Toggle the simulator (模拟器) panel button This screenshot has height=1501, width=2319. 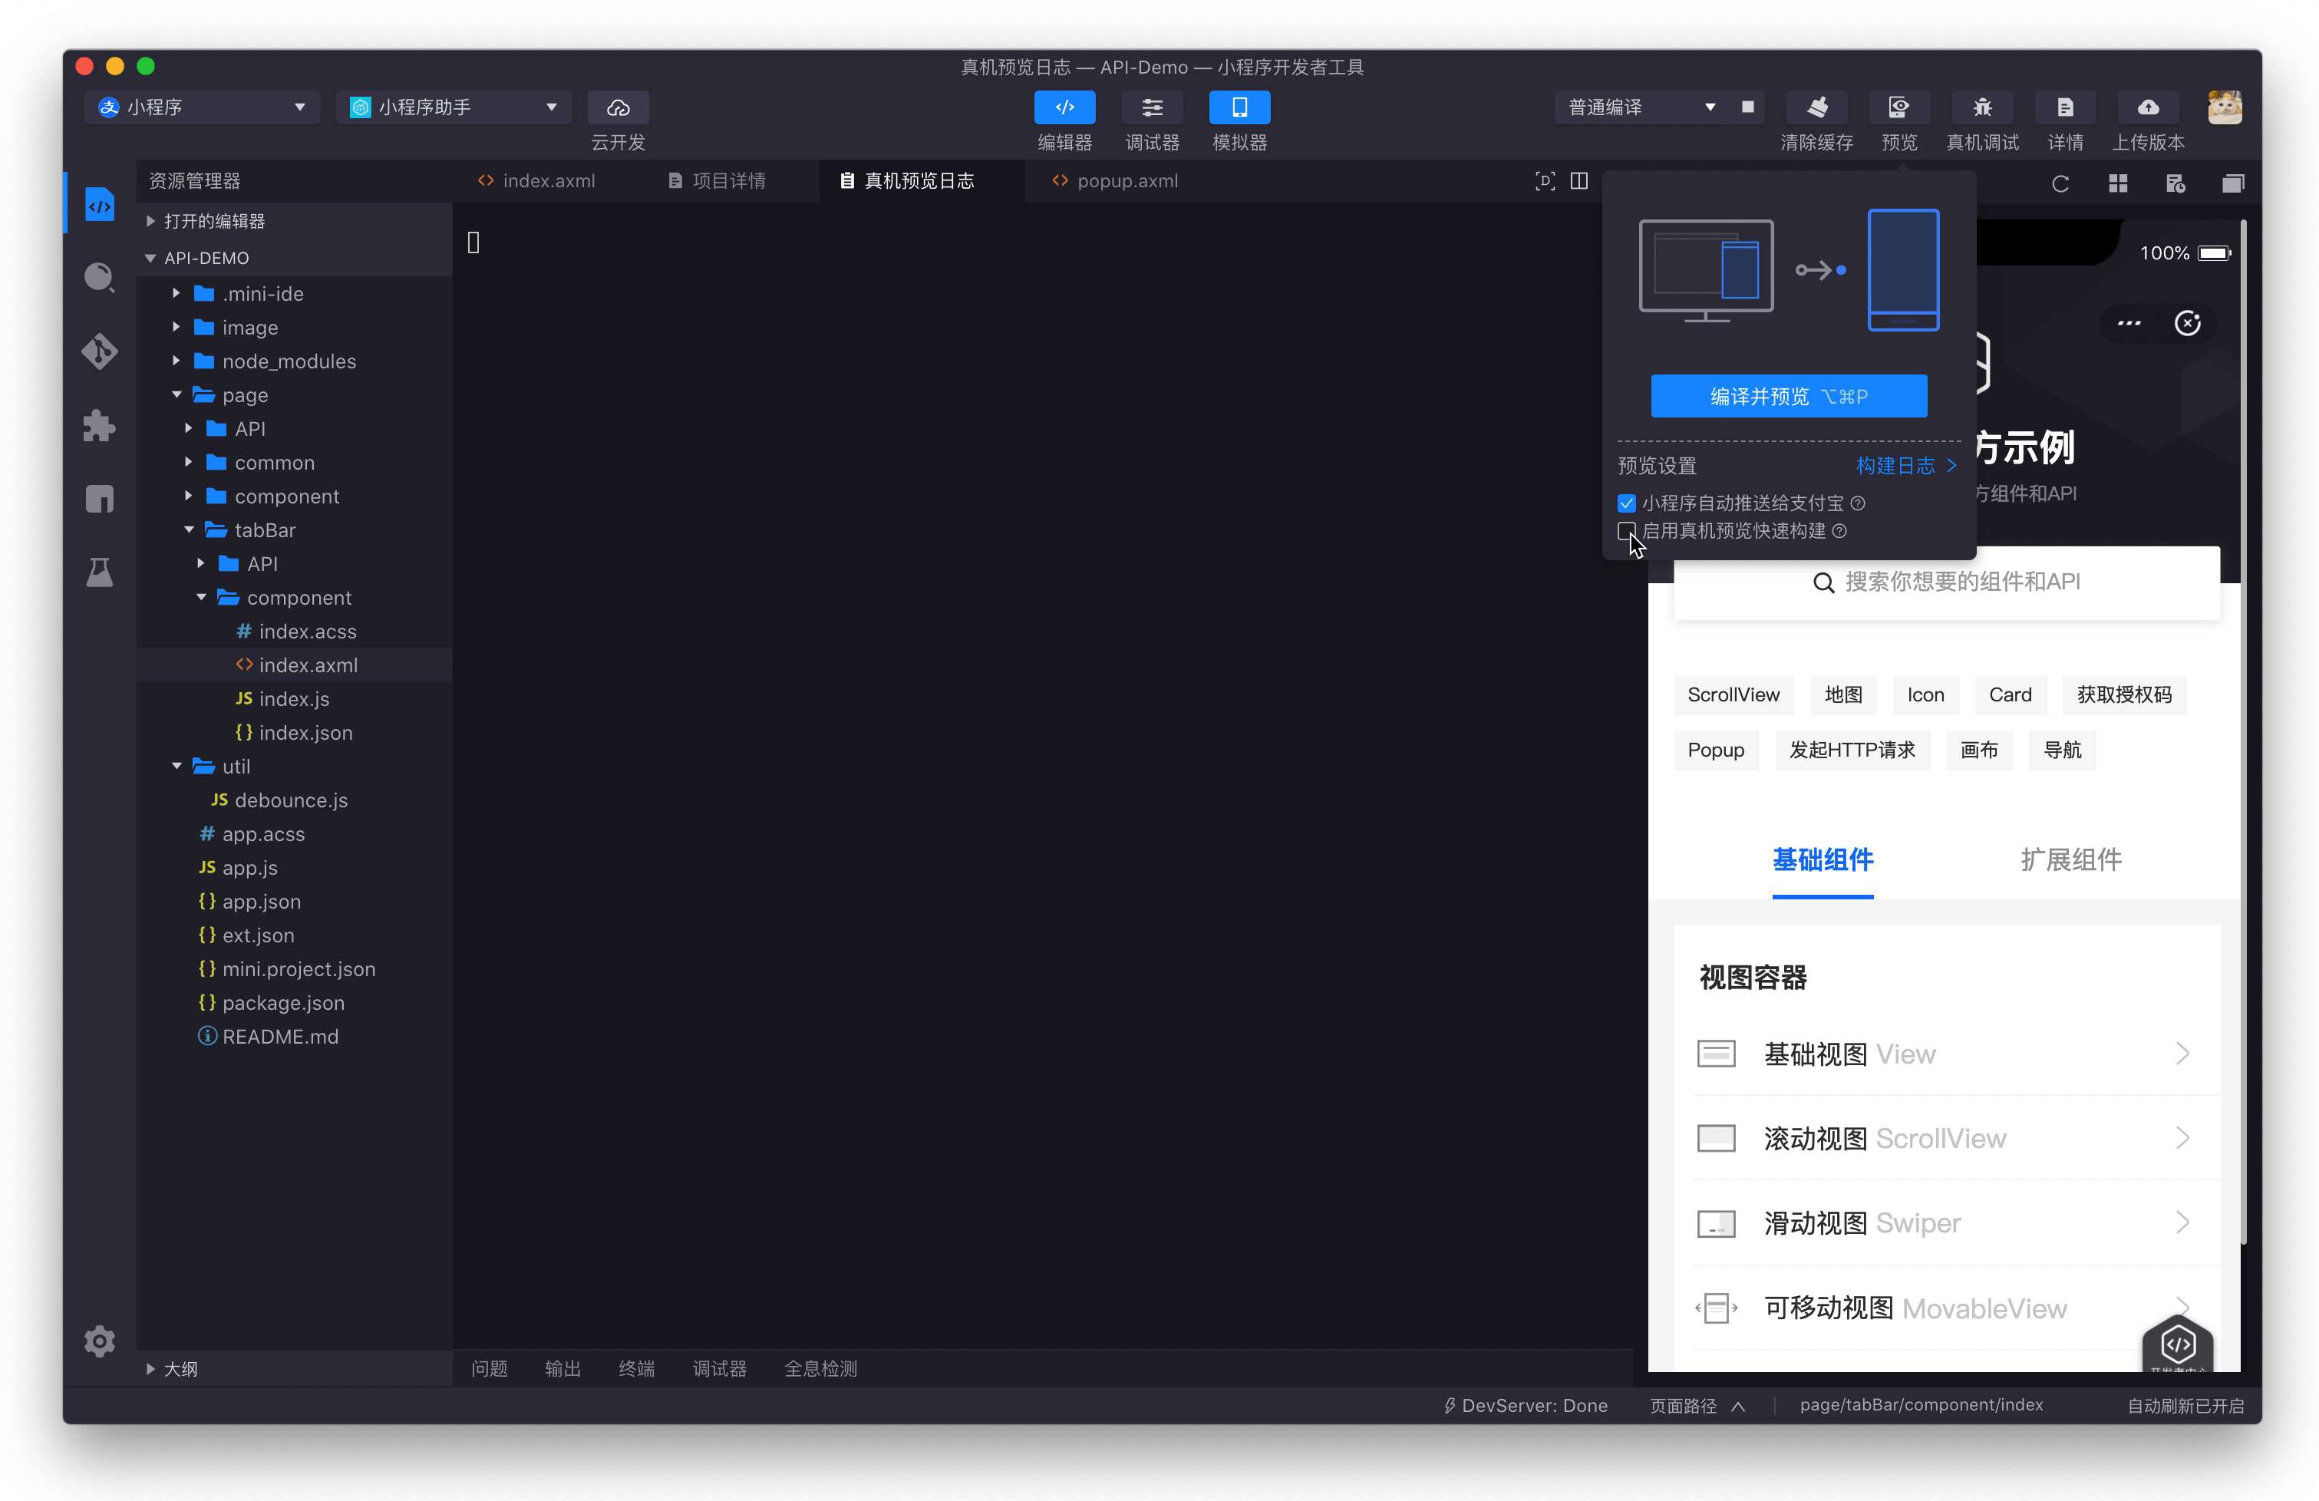coord(1239,107)
